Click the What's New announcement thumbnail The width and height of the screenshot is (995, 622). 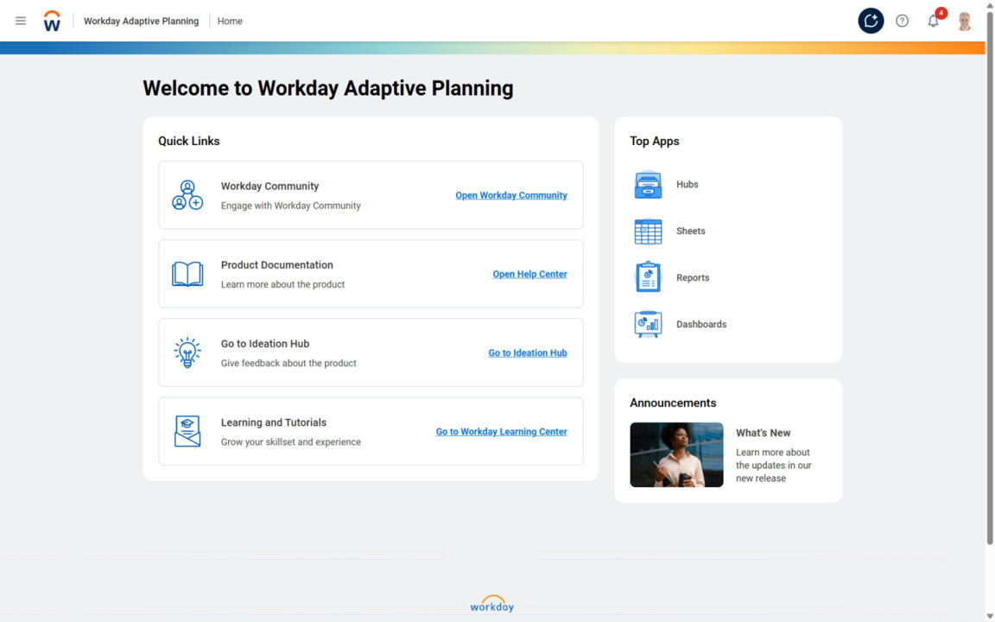676,454
